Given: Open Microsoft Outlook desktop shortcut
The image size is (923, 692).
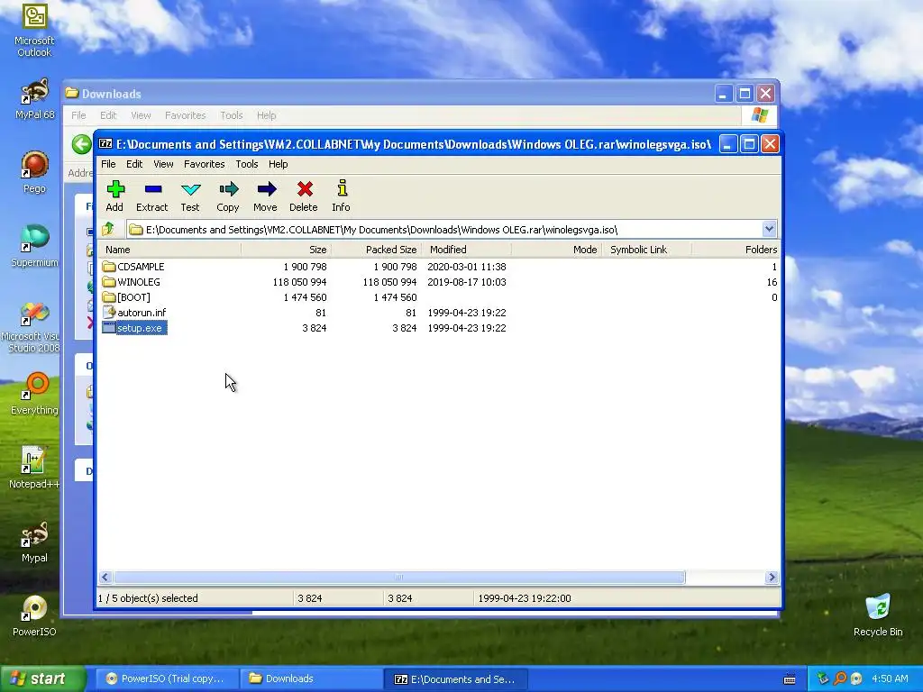Looking at the screenshot, I should [x=34, y=31].
